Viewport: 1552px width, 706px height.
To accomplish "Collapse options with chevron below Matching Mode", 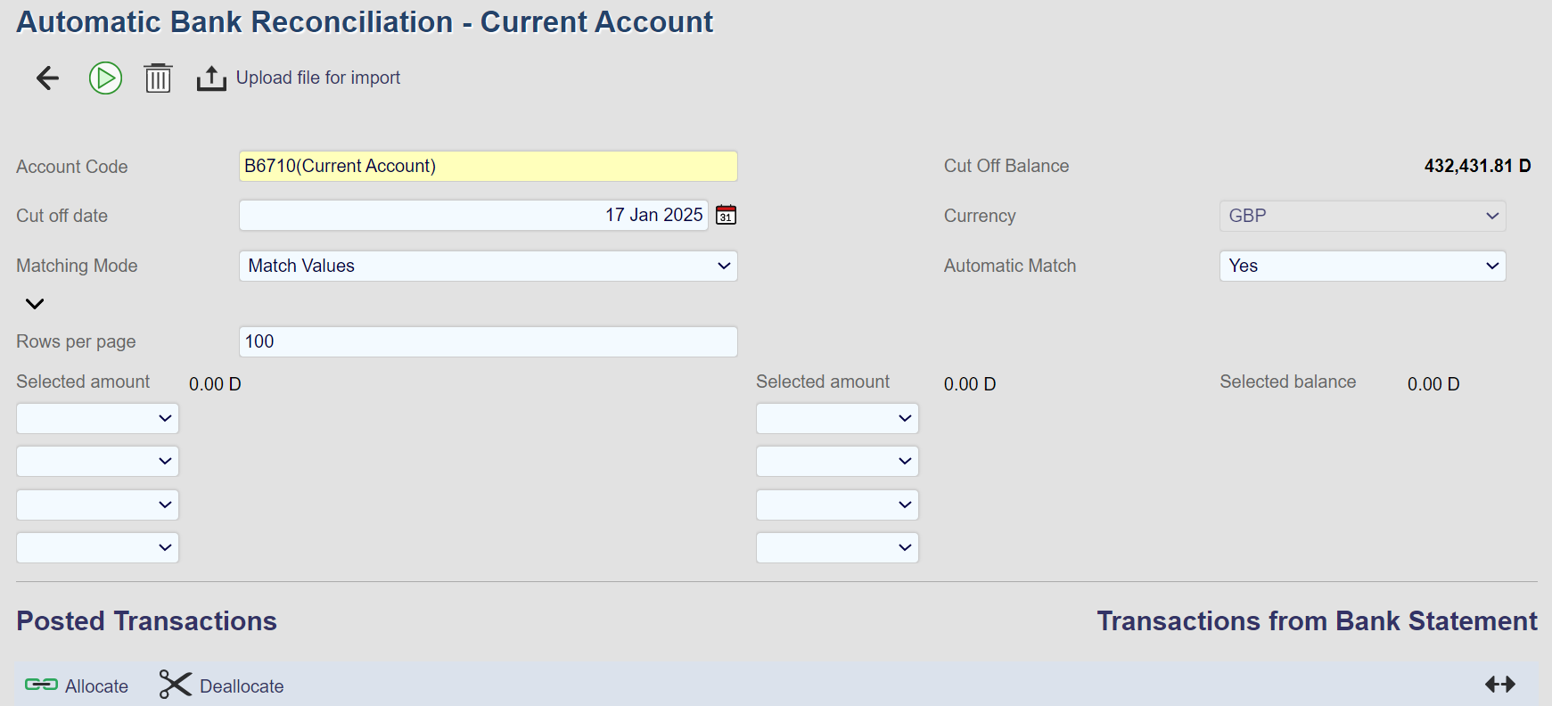I will point(35,304).
